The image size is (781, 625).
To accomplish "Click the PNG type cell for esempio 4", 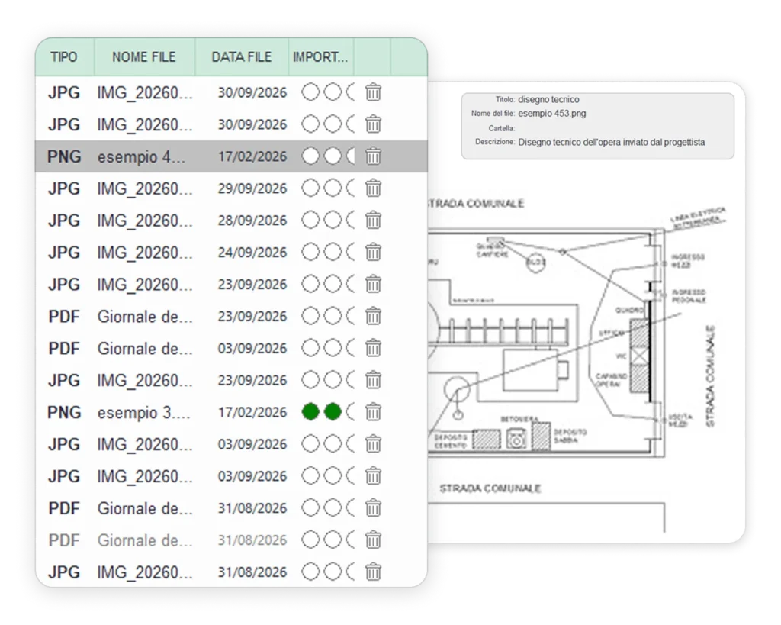I will click(64, 157).
